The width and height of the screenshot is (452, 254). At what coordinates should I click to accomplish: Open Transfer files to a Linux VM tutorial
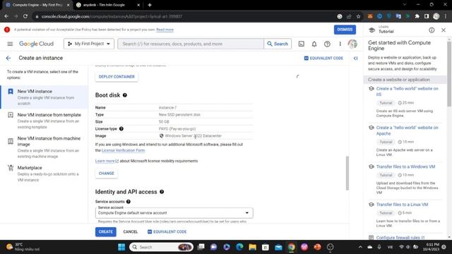[x=402, y=205]
